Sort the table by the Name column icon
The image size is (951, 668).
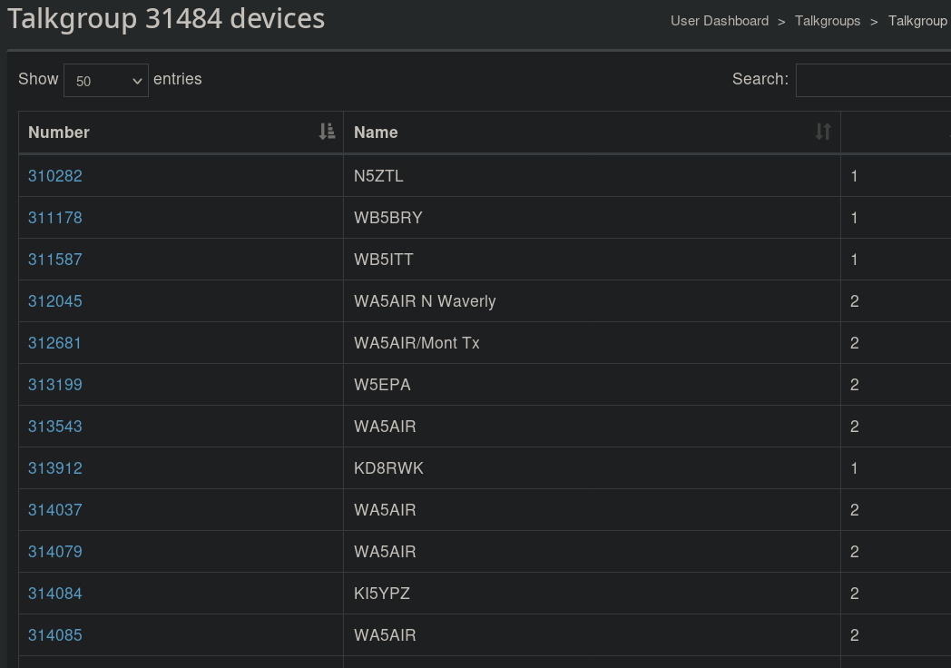[823, 132]
